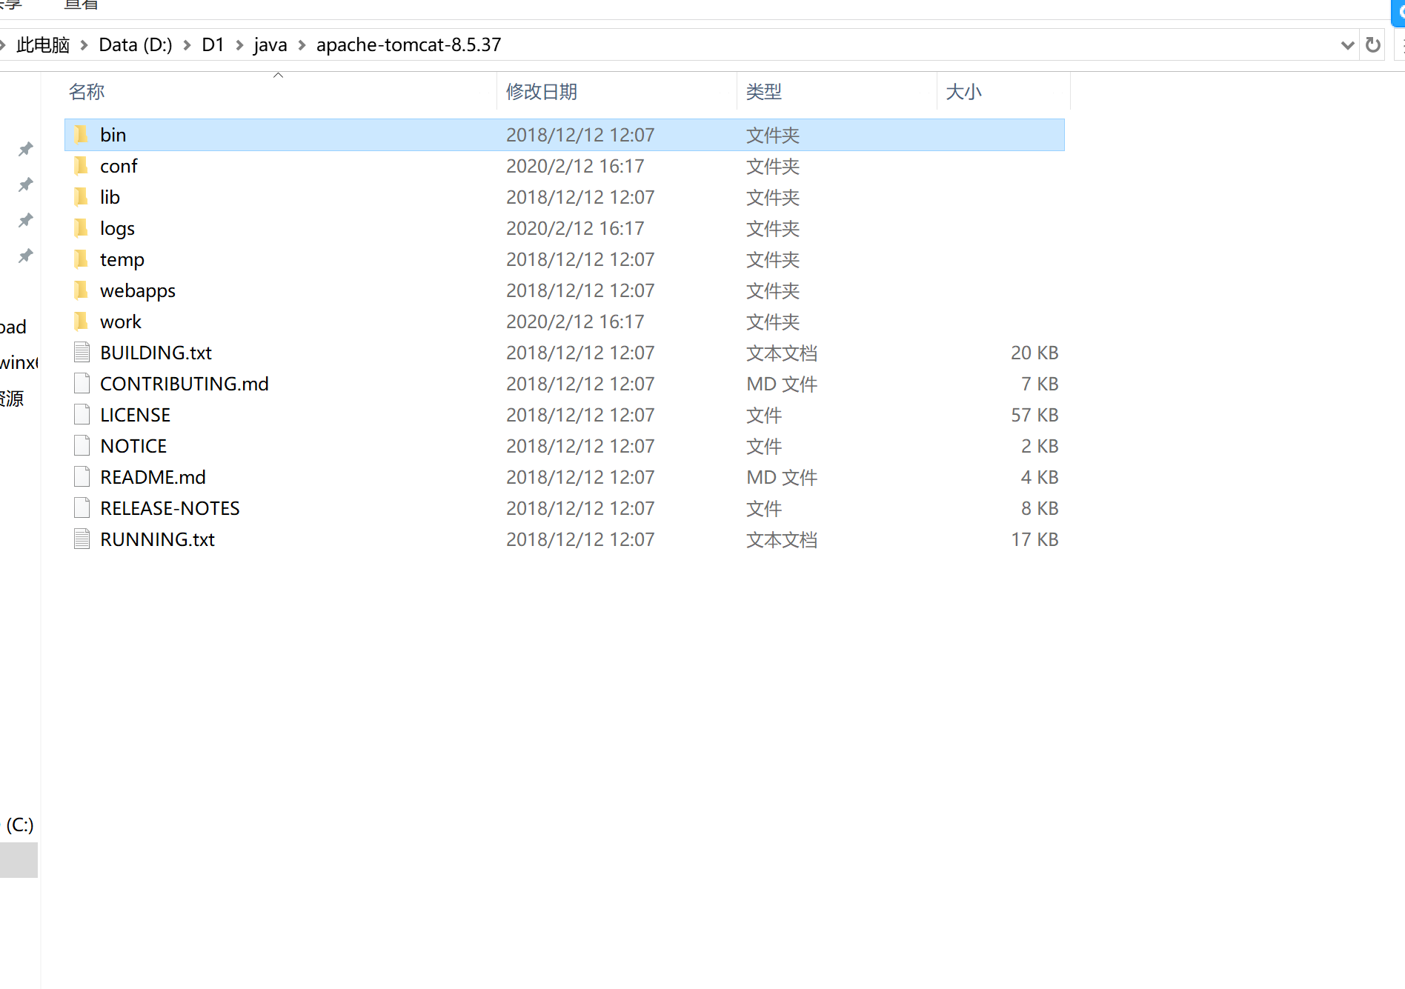Open the D1 folder from the breadcrumb
The image size is (1405, 989).
tap(213, 44)
